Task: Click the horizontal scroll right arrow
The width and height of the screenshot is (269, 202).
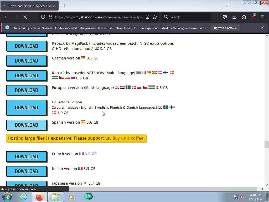Action: pos(262,189)
